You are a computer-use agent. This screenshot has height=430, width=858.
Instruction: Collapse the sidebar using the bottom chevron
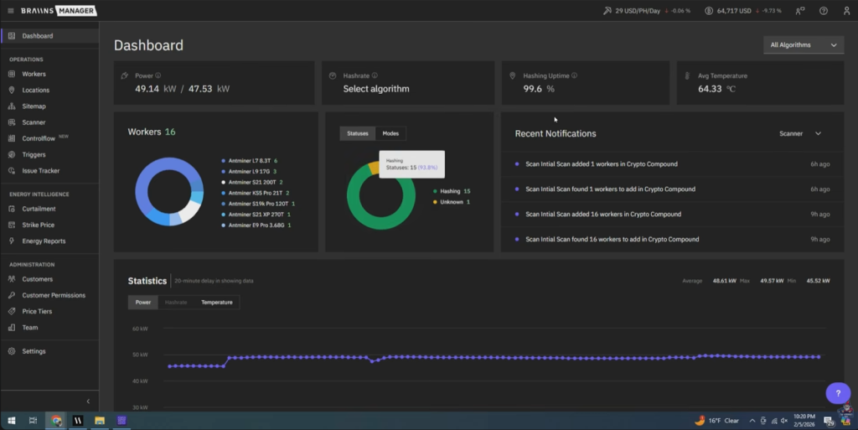click(x=88, y=402)
